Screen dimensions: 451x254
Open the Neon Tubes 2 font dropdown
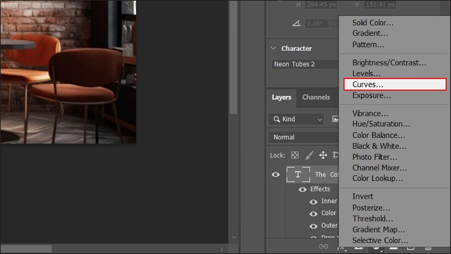pos(305,64)
